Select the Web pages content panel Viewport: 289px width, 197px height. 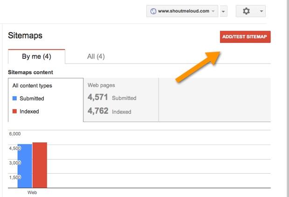[121, 100]
